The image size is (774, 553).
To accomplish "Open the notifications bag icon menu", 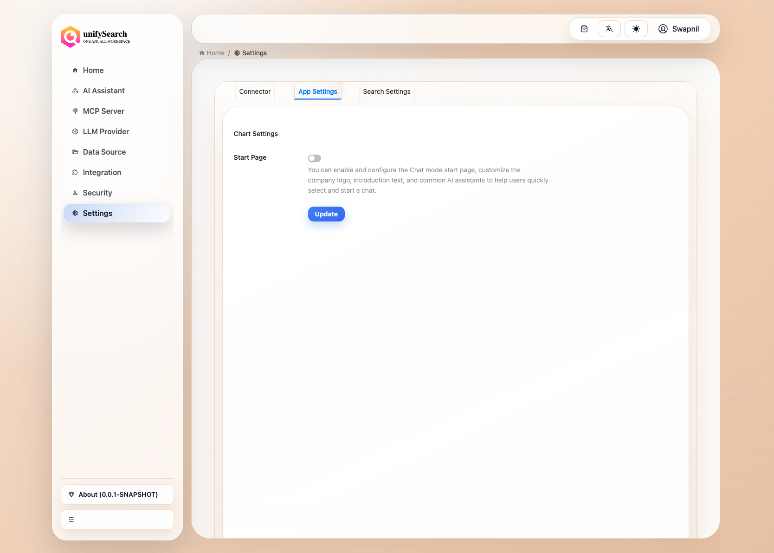I will [584, 28].
